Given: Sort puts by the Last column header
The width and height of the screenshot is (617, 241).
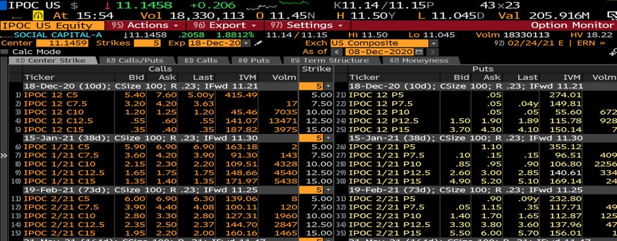Looking at the screenshot, I should [x=527, y=78].
